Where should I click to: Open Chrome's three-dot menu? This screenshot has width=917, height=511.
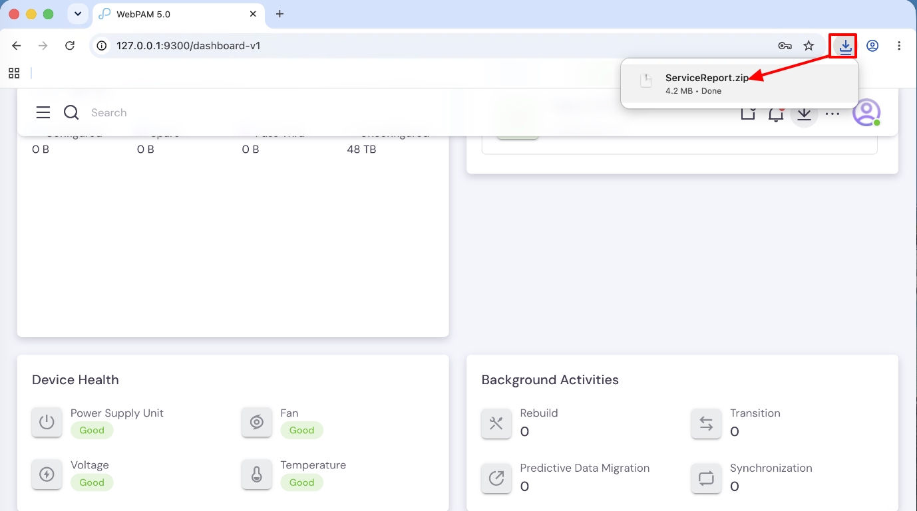pyautogui.click(x=899, y=46)
